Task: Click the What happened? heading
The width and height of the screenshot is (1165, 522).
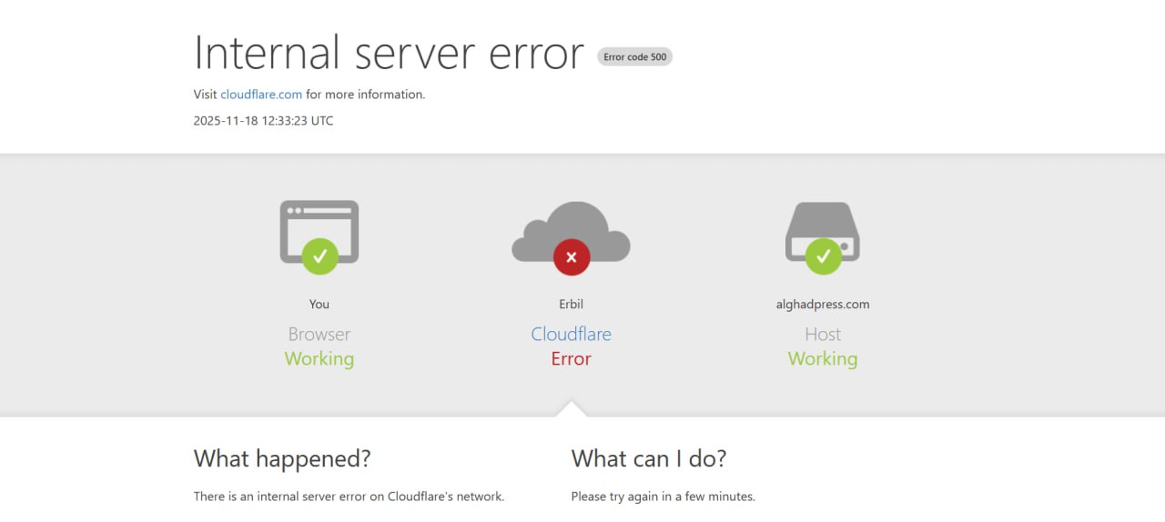Action: pos(282,458)
